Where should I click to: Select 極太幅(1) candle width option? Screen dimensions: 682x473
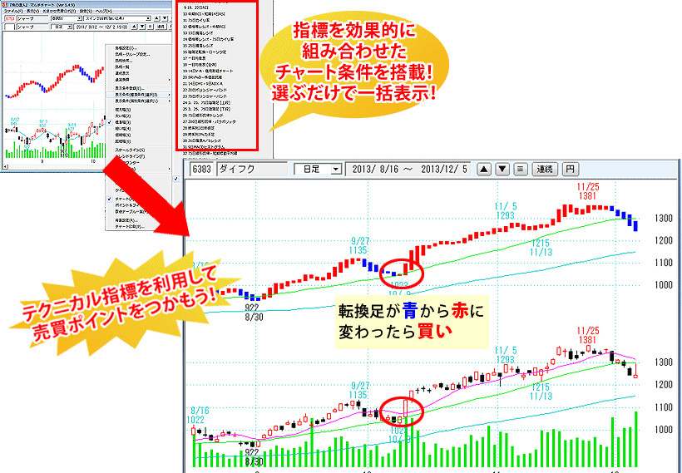(x=122, y=110)
